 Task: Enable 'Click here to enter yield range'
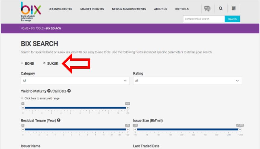point(22,98)
